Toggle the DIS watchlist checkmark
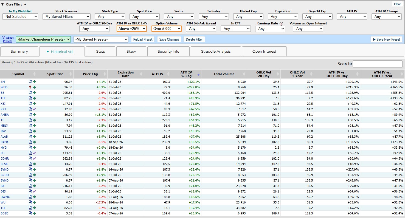This screenshot has height=218, width=405. [34, 191]
